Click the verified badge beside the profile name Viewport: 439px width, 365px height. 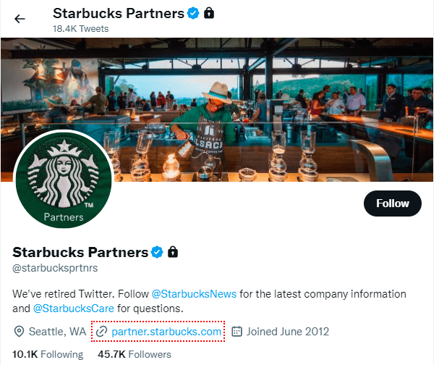tap(157, 252)
